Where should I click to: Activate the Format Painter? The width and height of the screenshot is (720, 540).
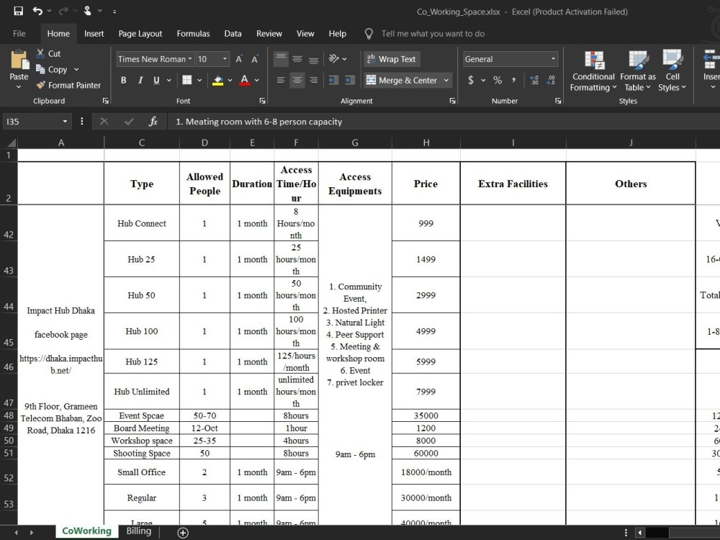click(68, 85)
